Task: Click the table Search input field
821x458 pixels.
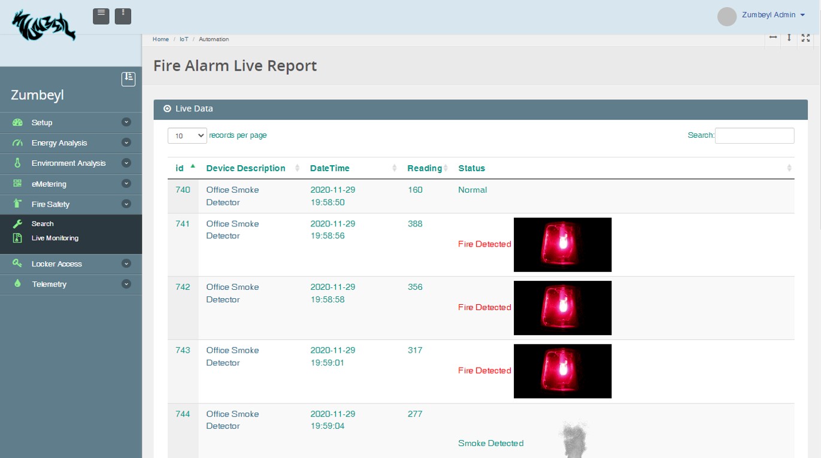Action: pos(754,136)
